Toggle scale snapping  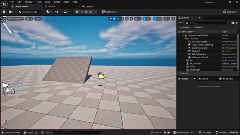click(x=155, y=19)
